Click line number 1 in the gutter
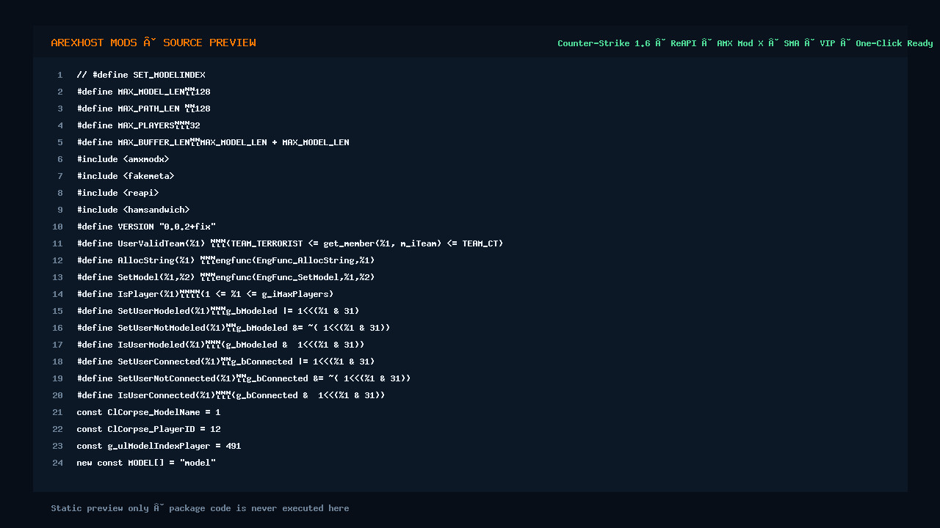This screenshot has height=528, width=940. point(60,75)
